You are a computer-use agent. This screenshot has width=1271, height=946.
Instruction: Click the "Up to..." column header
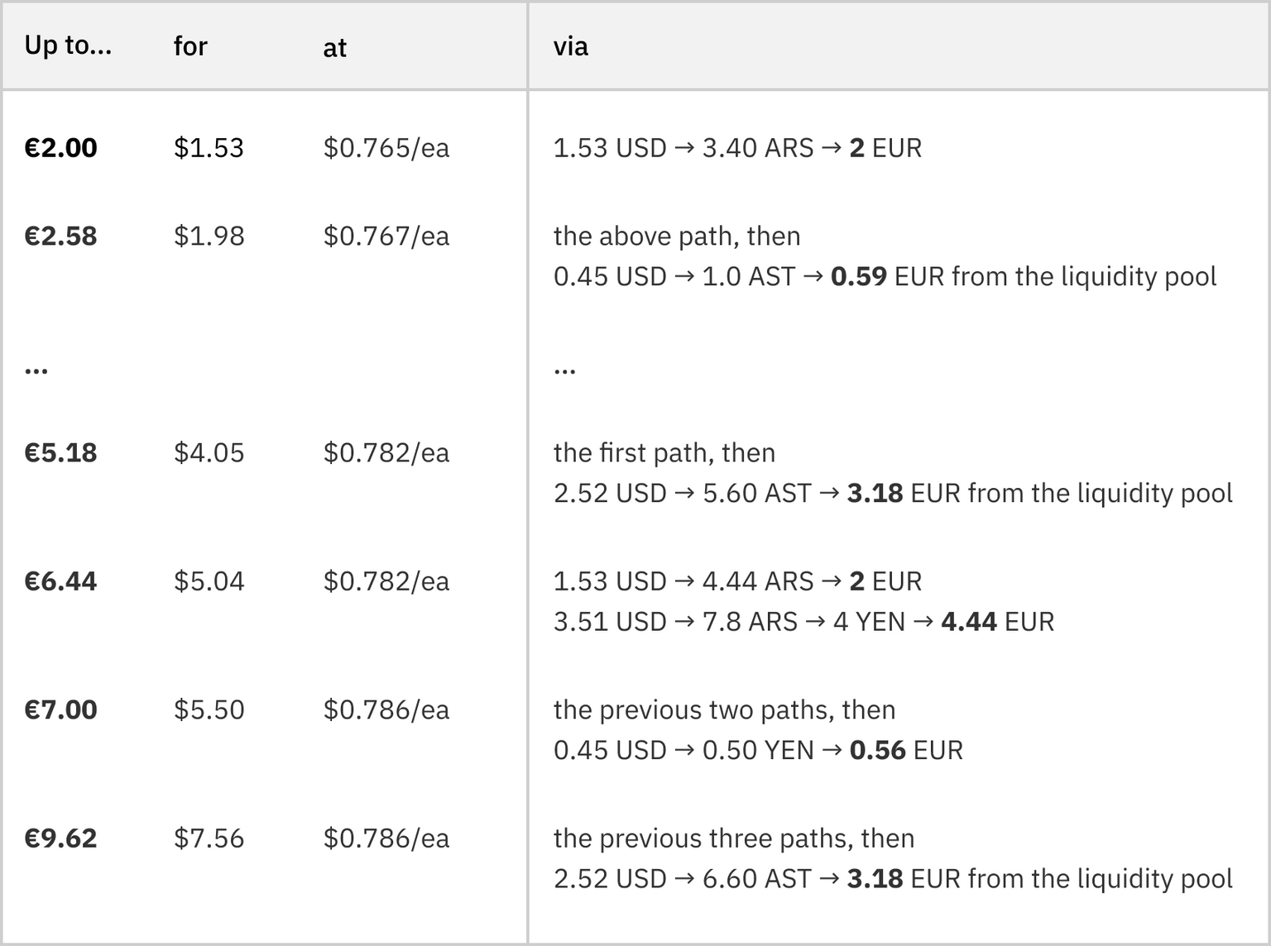(x=68, y=45)
